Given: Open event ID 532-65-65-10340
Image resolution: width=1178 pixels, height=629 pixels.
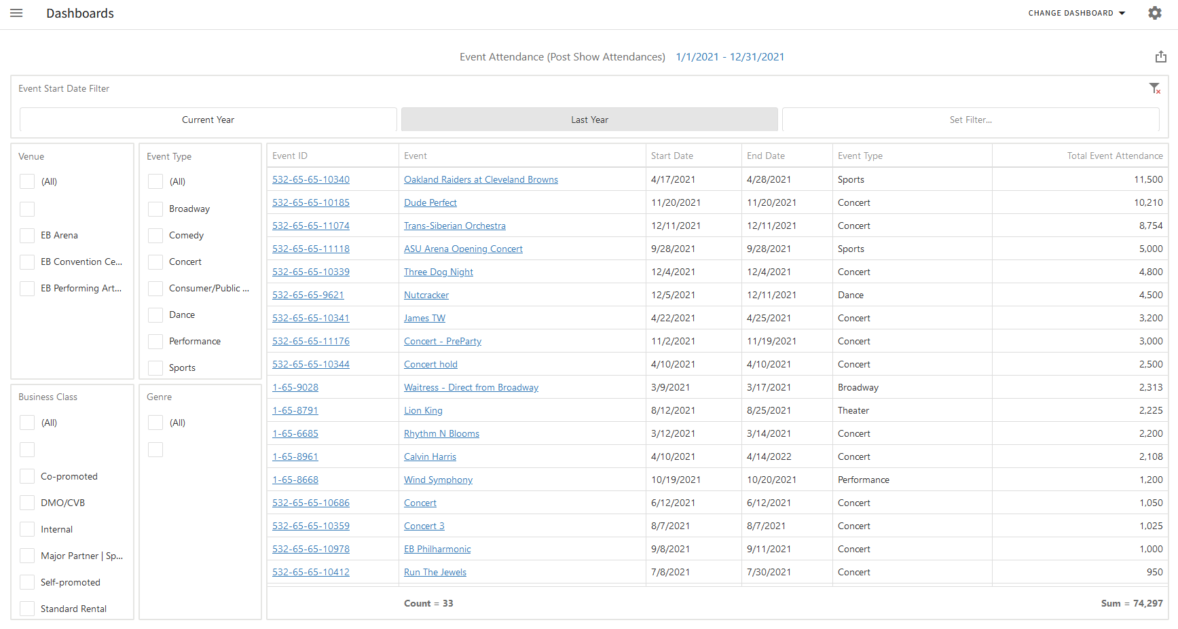Looking at the screenshot, I should (x=311, y=179).
